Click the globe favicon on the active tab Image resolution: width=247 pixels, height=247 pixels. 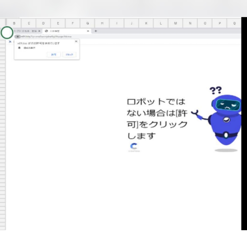pos(46,31)
